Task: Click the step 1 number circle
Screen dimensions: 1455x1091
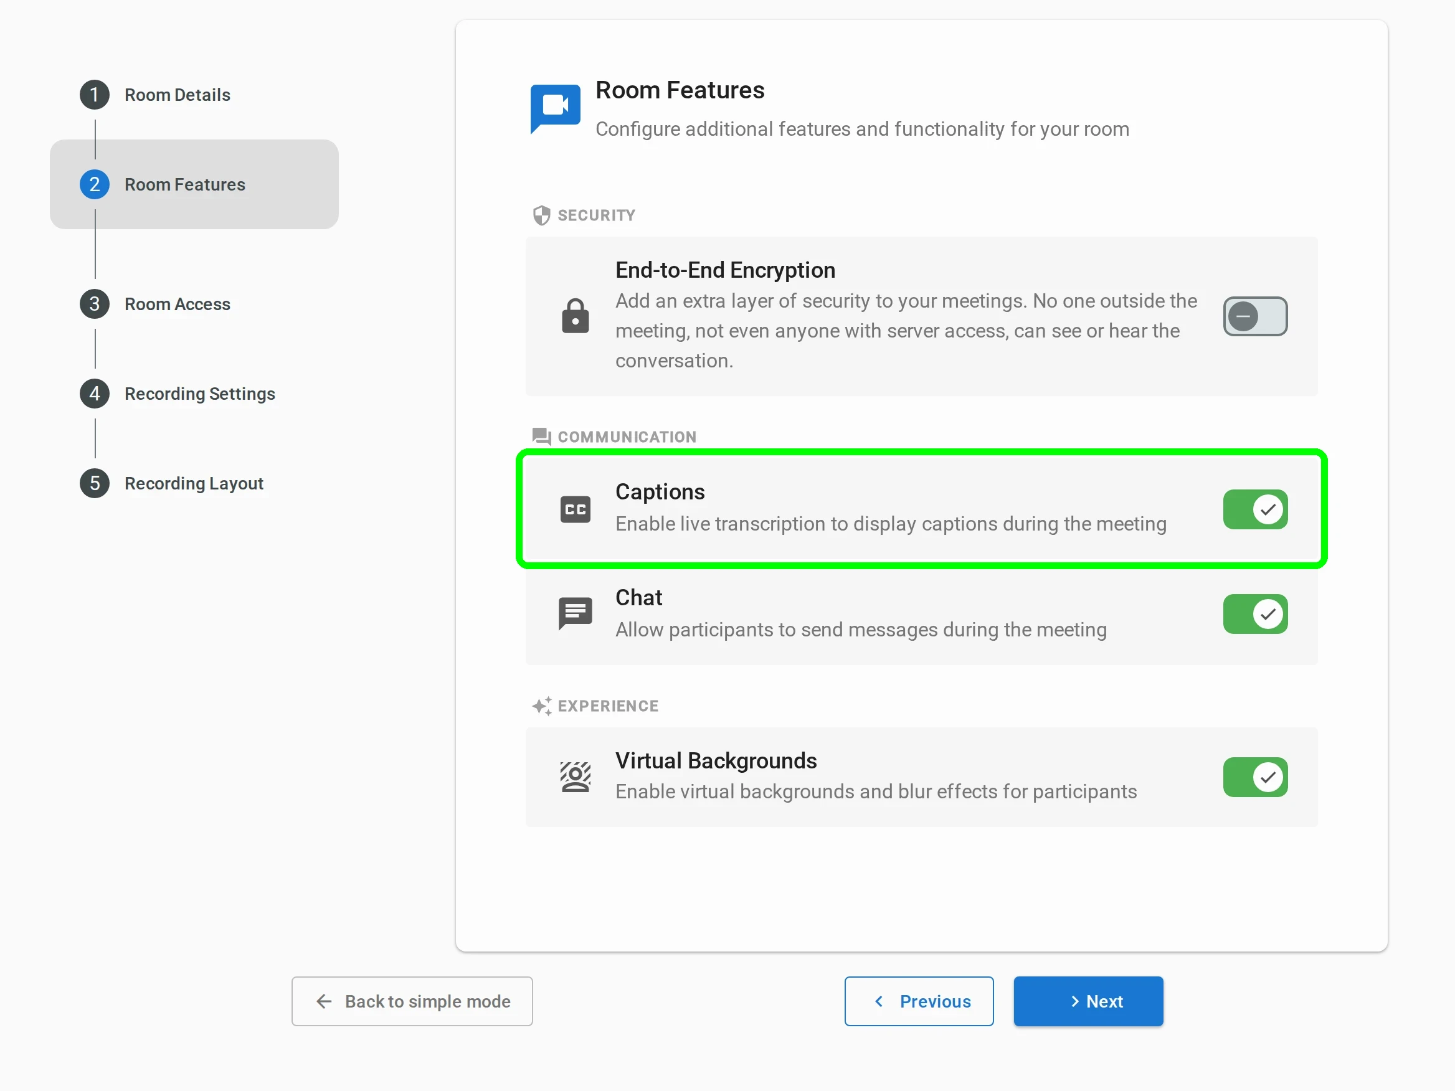Action: tap(95, 95)
